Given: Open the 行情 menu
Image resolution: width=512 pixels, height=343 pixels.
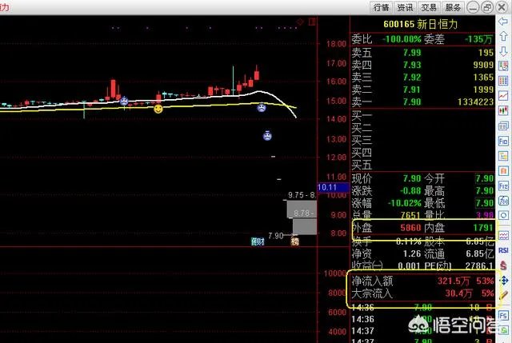Looking at the screenshot, I should click(x=381, y=6).
